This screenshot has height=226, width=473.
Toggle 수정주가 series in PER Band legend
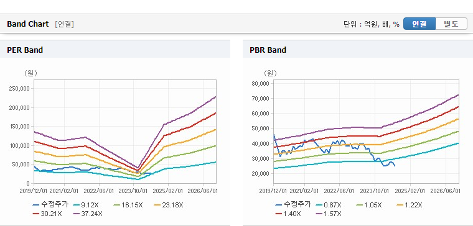50,205
